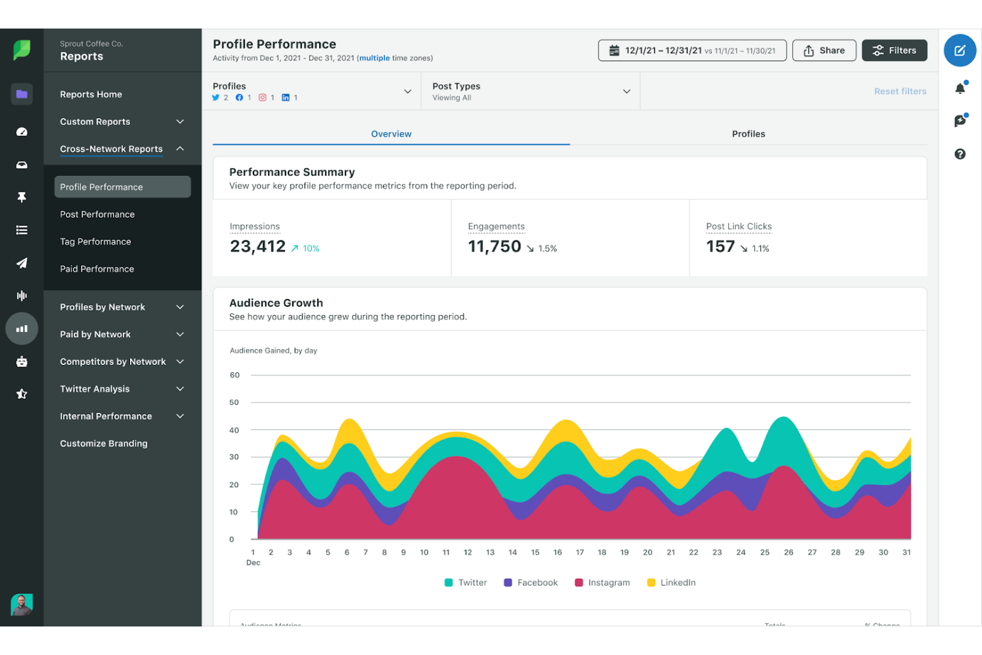Expand Internal Performance section

(x=122, y=416)
